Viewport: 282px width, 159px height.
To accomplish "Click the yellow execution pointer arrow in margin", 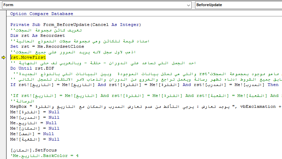I will coord(3,57).
